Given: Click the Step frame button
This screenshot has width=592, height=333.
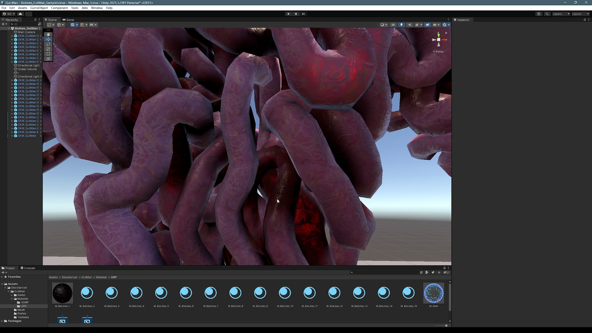Looking at the screenshot, I should coord(303,14).
